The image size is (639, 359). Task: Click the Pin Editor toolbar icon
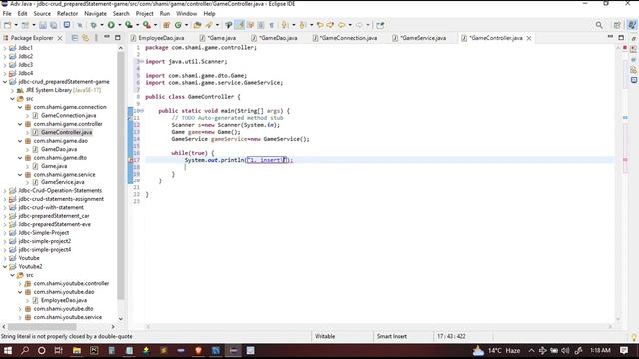coord(380,25)
